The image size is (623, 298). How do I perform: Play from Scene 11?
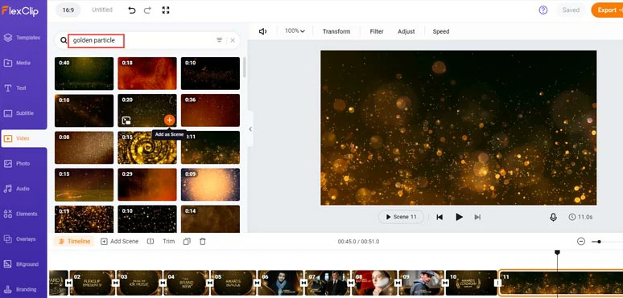(x=401, y=217)
